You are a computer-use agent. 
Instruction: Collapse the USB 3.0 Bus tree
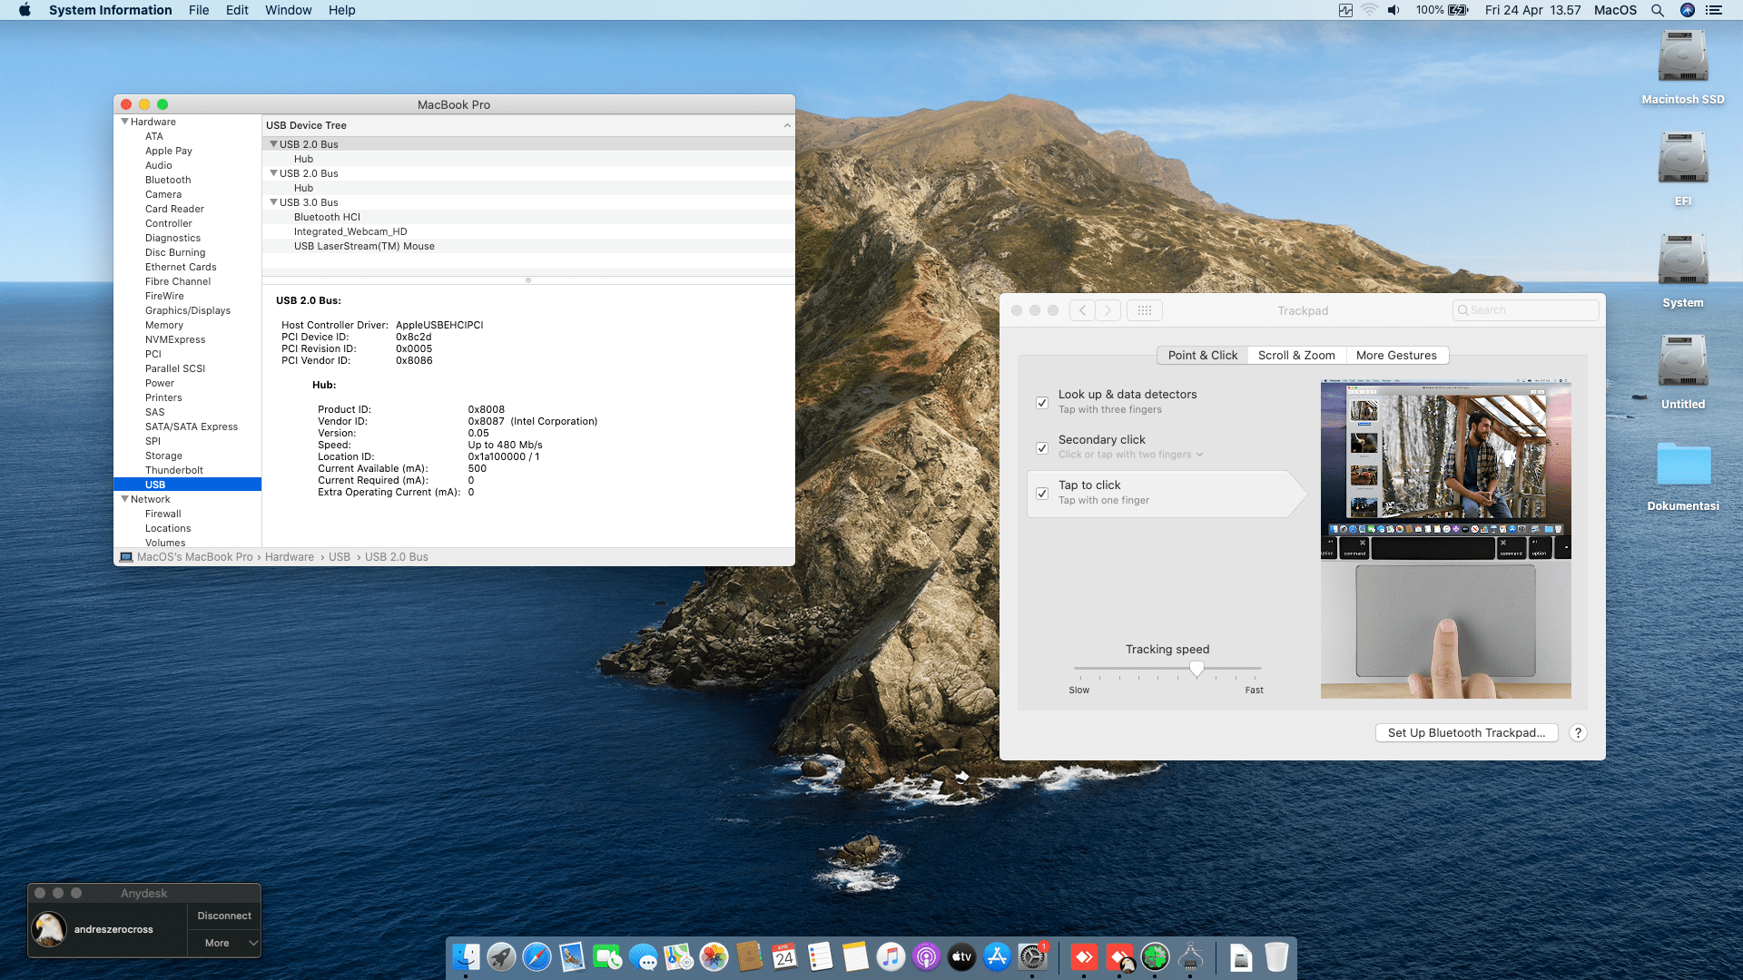[x=273, y=202]
